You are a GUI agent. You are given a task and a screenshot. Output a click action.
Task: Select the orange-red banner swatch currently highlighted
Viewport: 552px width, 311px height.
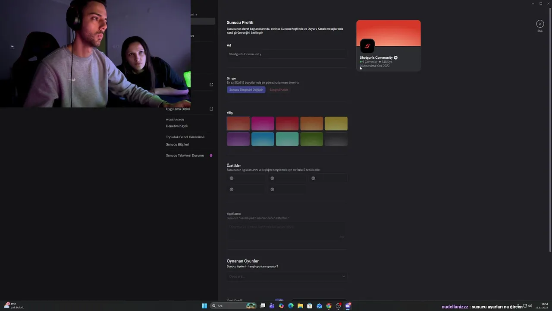pyautogui.click(x=238, y=124)
